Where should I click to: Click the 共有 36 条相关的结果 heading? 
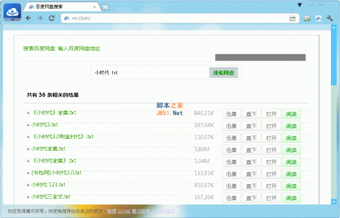53,95
